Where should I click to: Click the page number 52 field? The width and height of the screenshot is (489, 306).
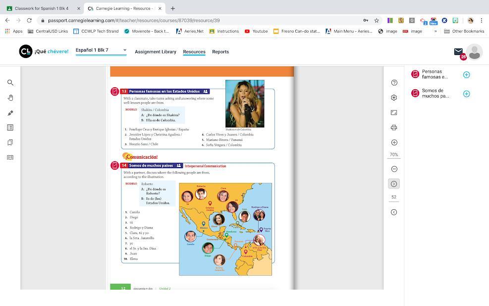pos(394,197)
